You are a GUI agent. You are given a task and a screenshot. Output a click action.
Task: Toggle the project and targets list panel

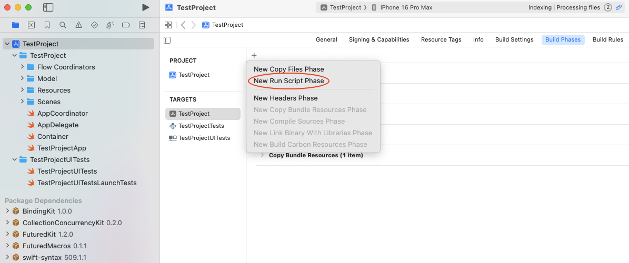coord(167,40)
